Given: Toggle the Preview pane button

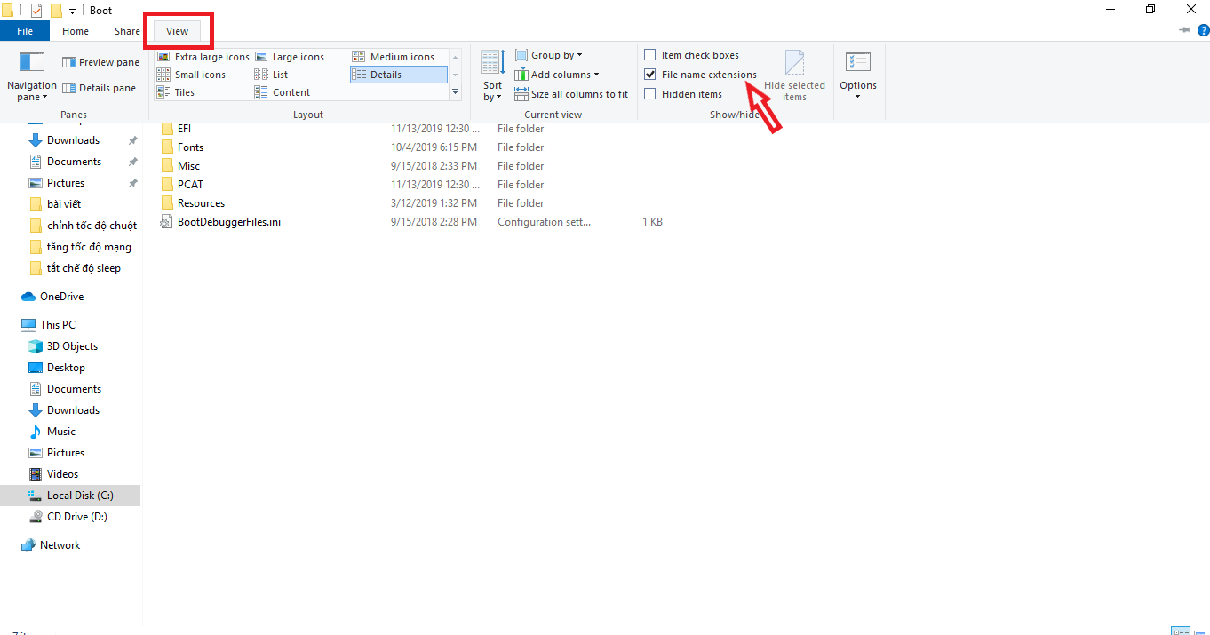Looking at the screenshot, I should [x=100, y=62].
